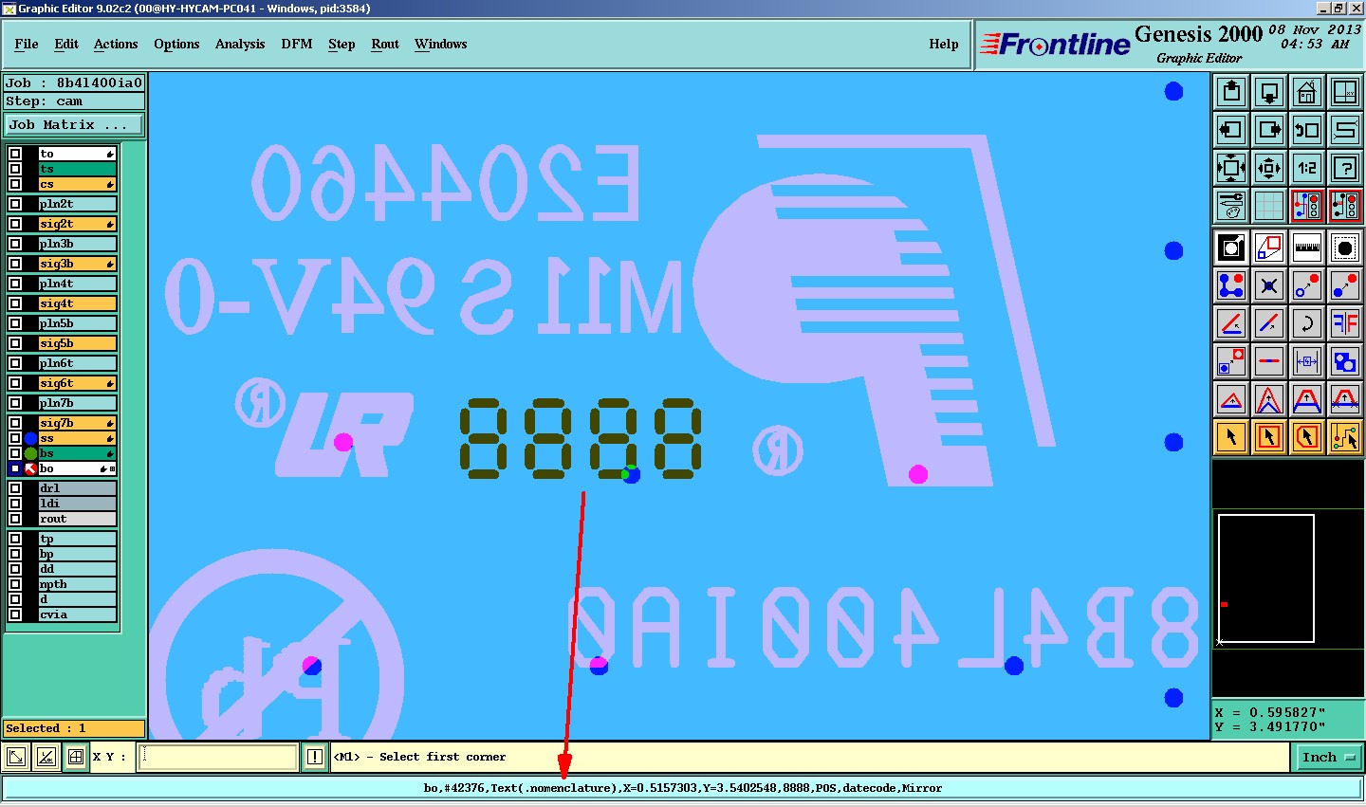
Task: Toggle the 'drl' layer checkbox
Action: pyautogui.click(x=15, y=488)
